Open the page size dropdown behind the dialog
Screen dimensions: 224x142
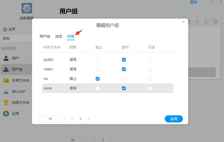(x=74, y=140)
